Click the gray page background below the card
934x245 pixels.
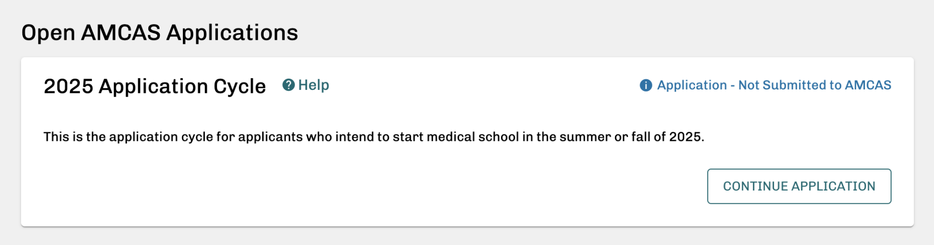[x=467, y=237]
